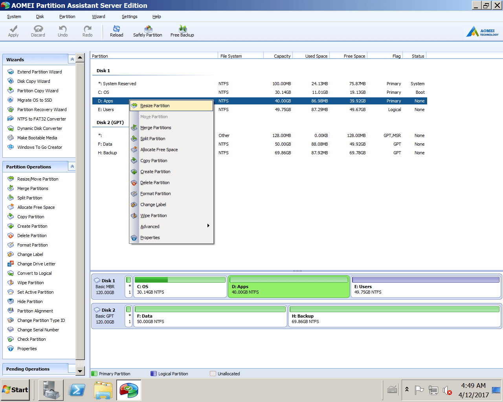This screenshot has width=503, height=402.
Task: Open the Windows Start button
Action: 15,390
